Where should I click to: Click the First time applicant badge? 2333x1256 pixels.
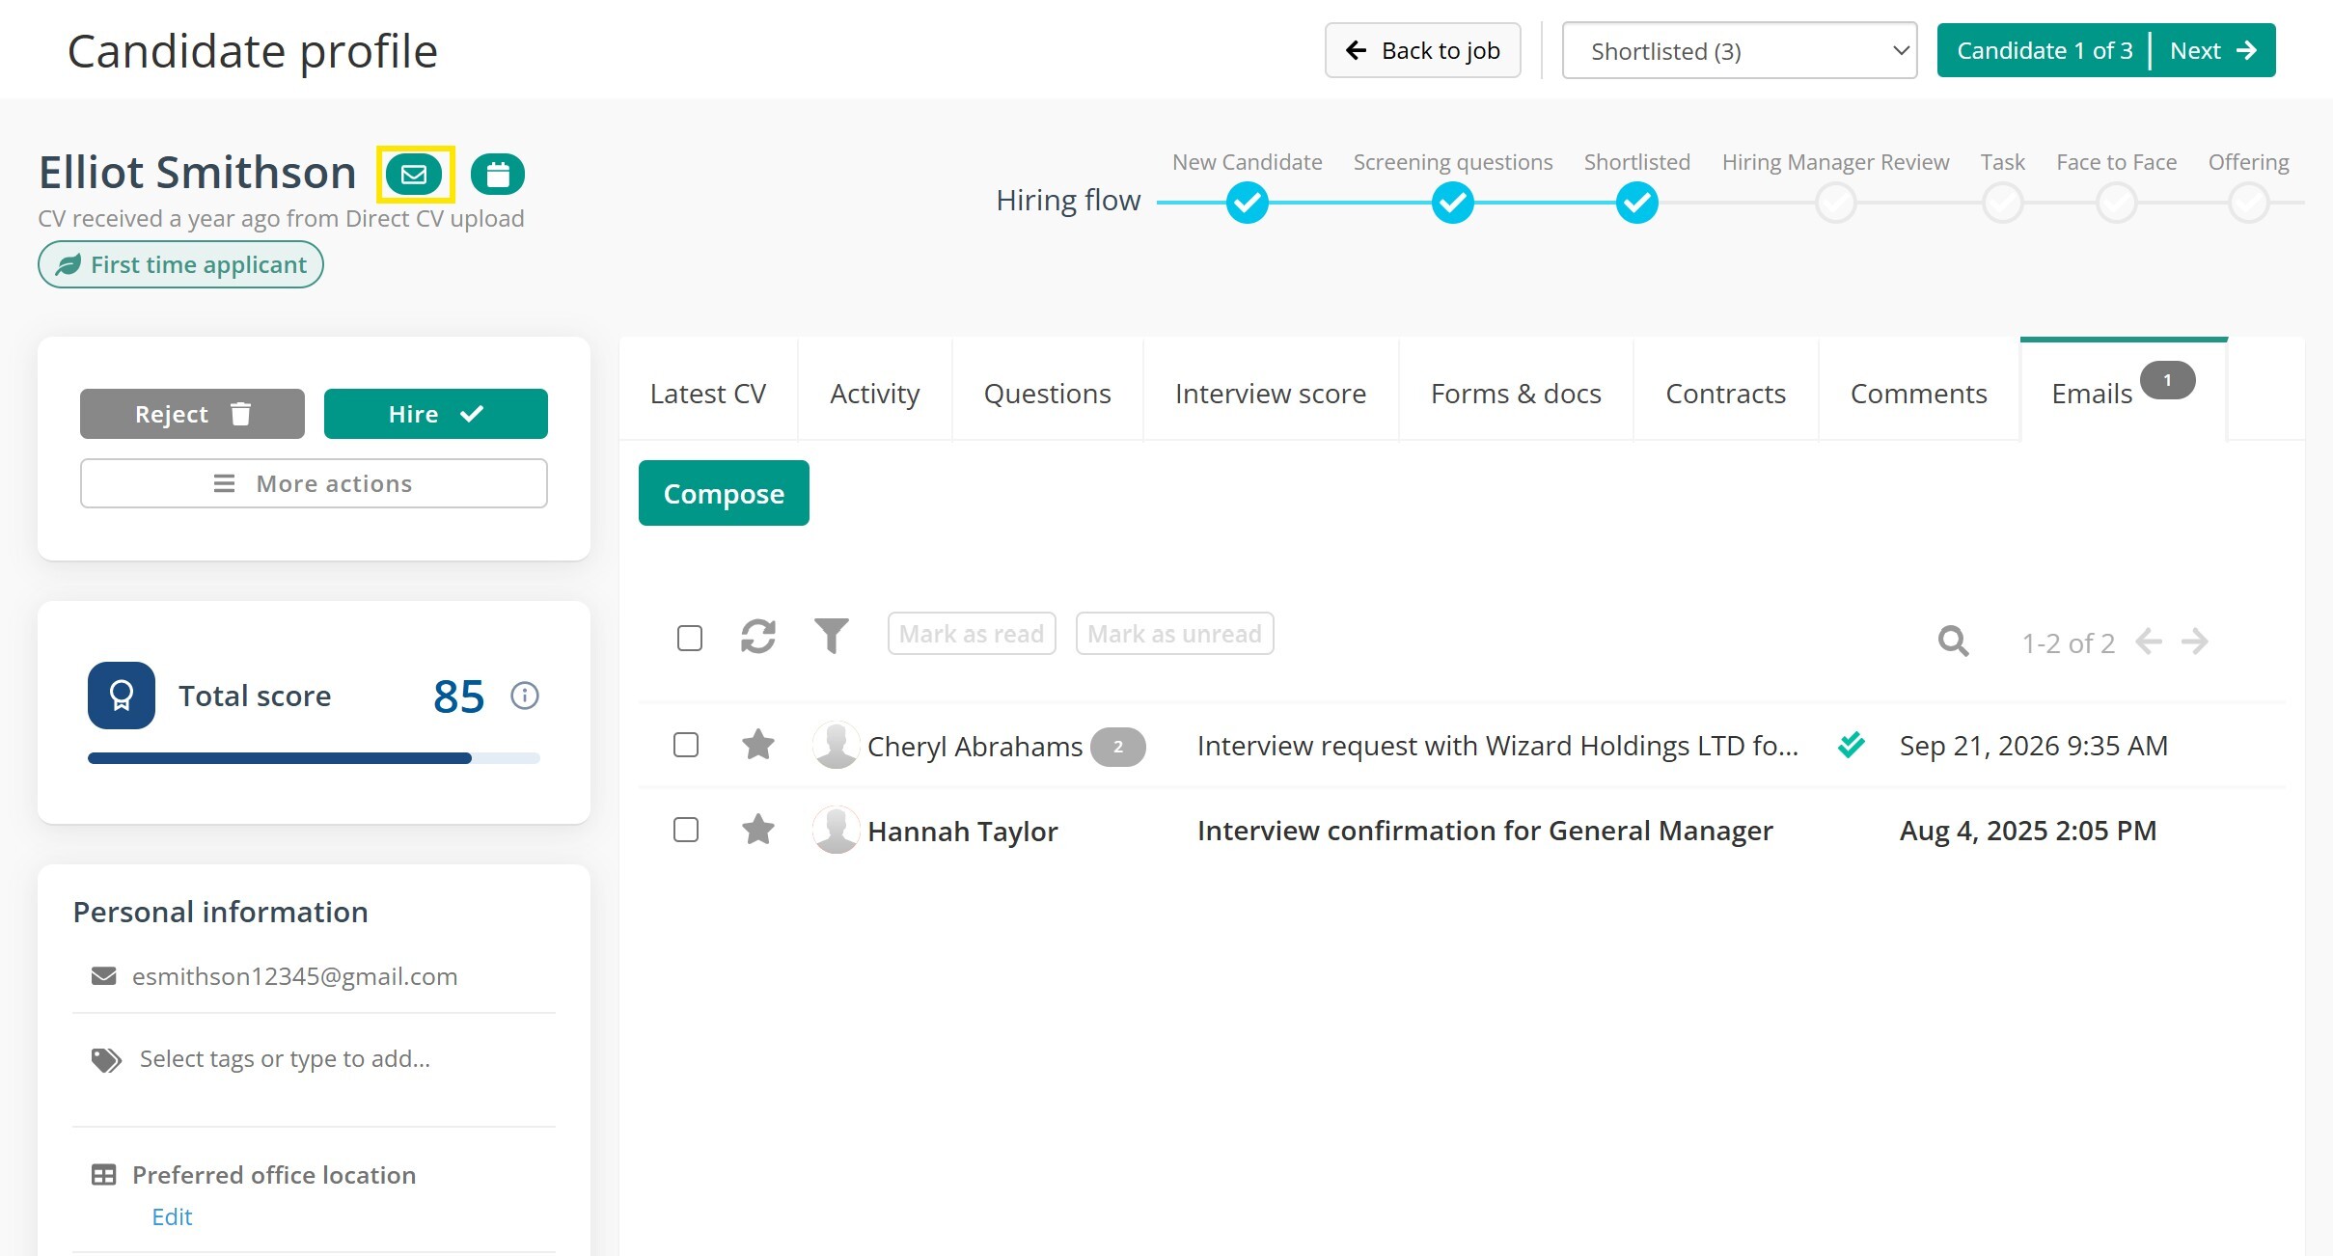click(x=180, y=264)
